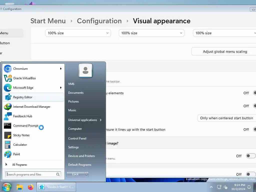Open Pictures from start menu

point(73,101)
